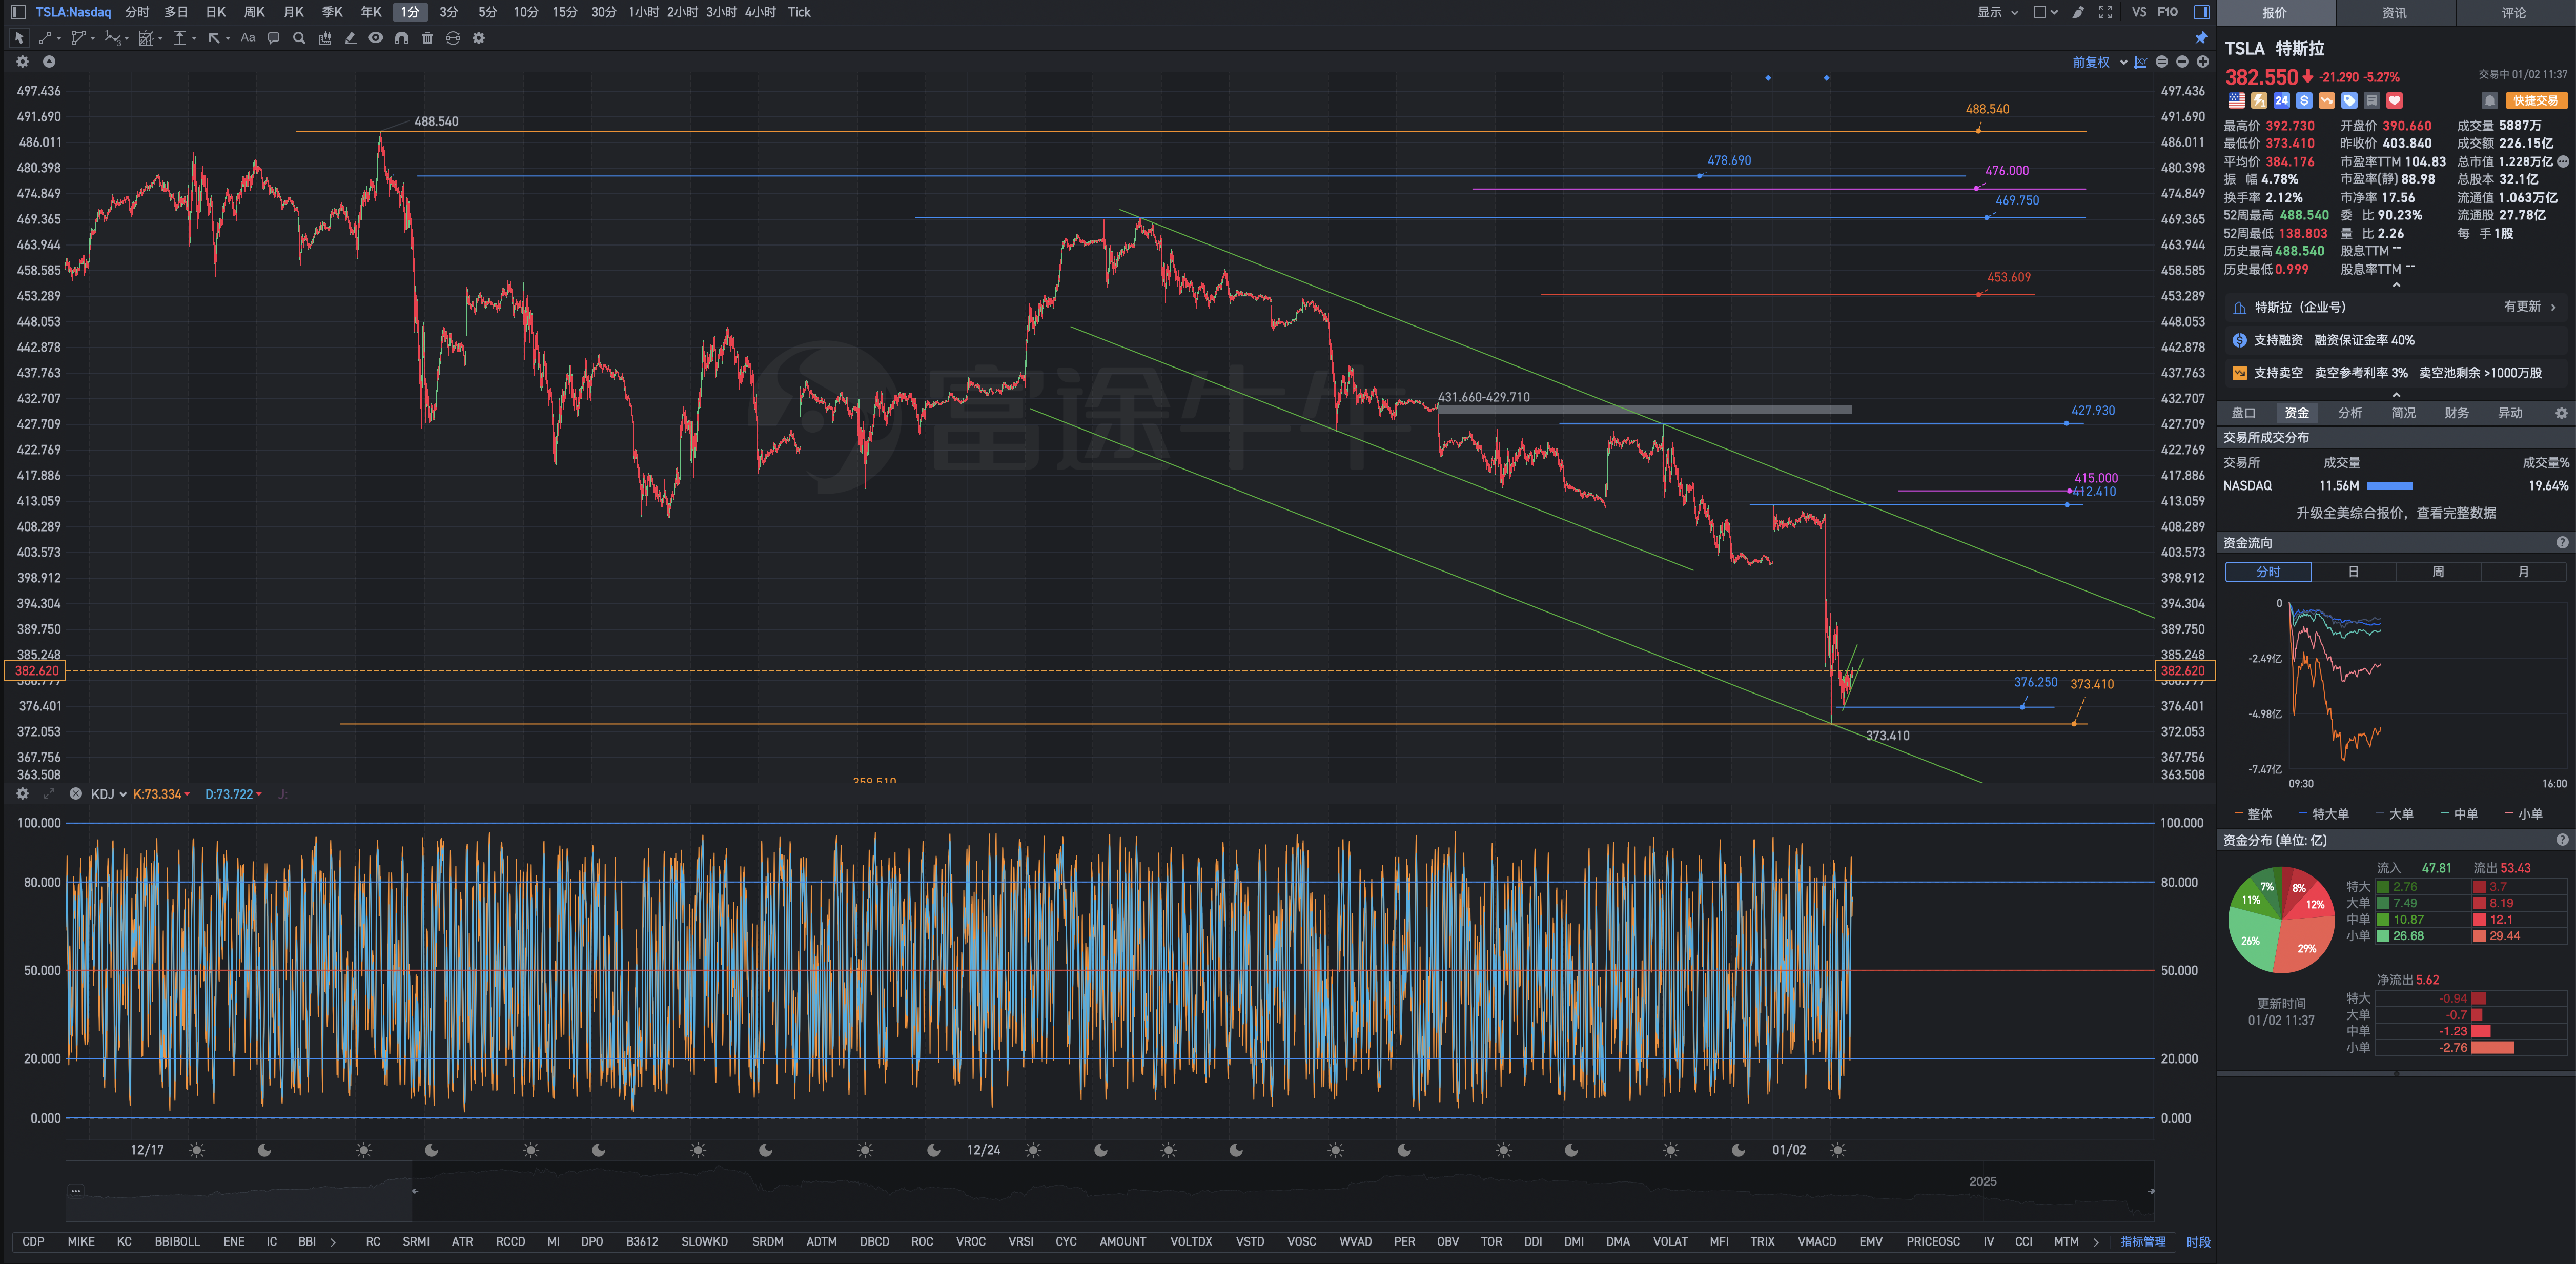Zoom in chart with plus circle
Image resolution: width=2576 pixels, height=1264 pixels.
[x=2202, y=62]
